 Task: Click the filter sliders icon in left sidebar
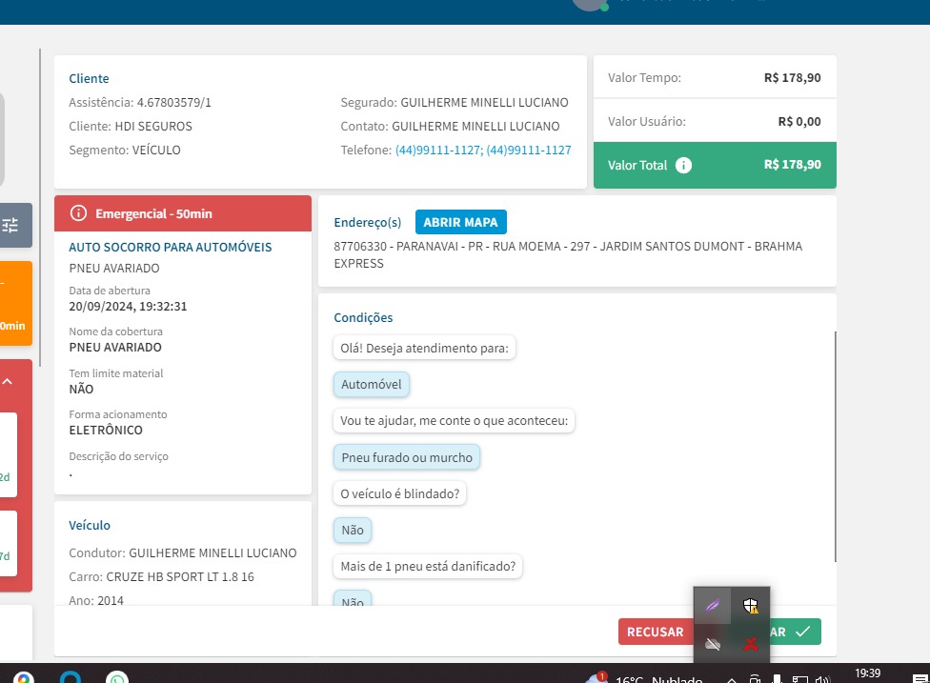pos(10,226)
